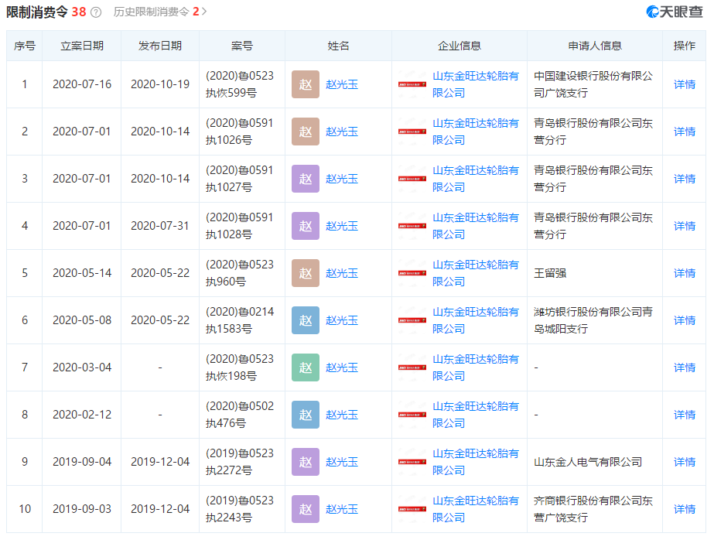Viewport: 714px width, 540px height.
Task: Open 山东金旺达轮胎有限公司 link in row 5
Action: (476, 273)
